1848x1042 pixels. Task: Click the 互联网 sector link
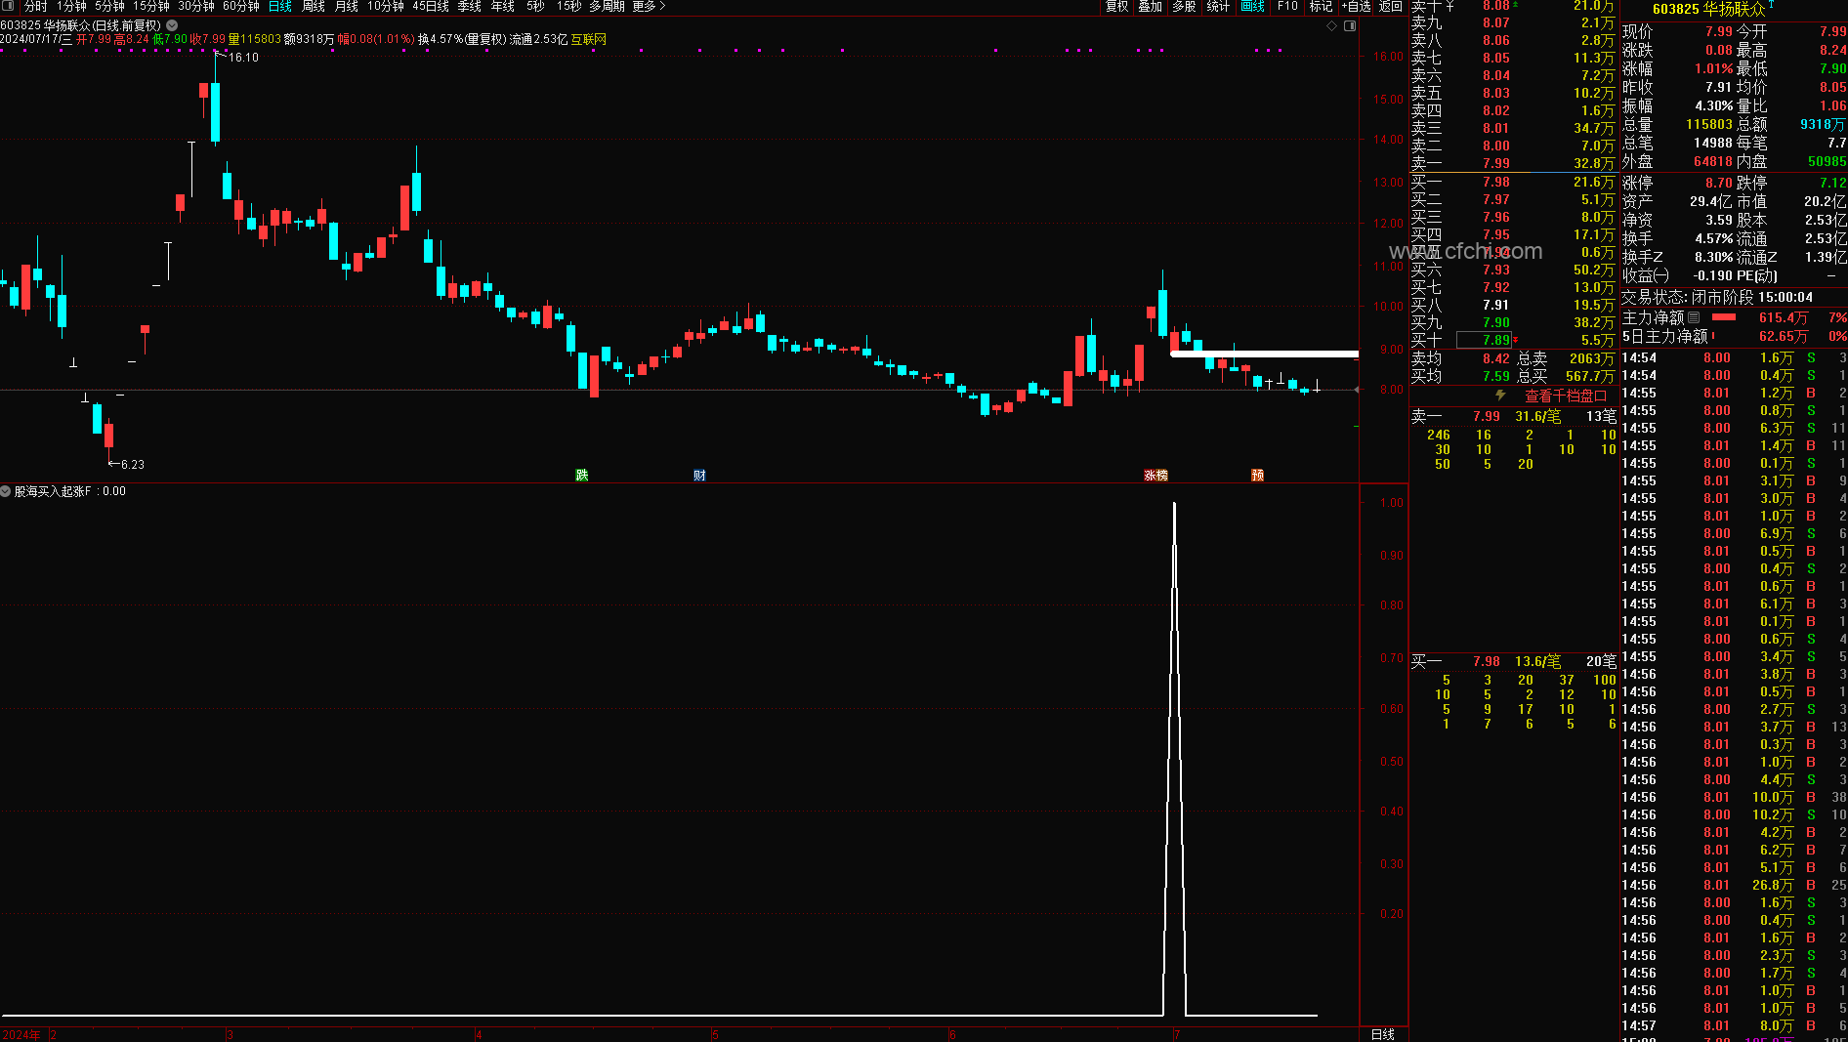[x=589, y=39]
